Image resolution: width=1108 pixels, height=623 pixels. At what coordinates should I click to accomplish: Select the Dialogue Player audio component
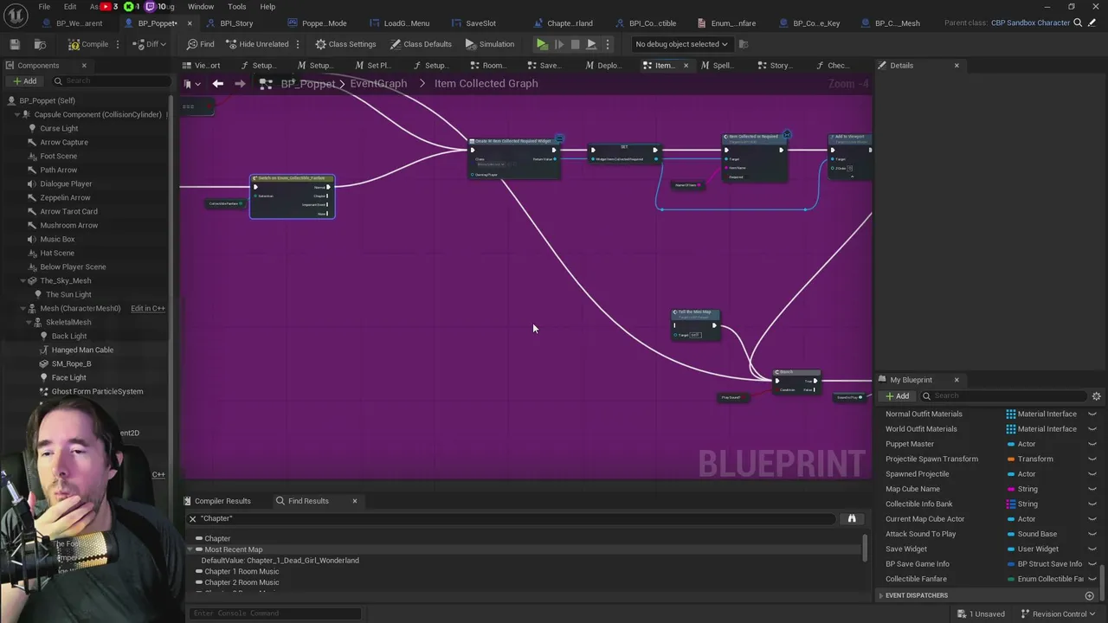coord(66,183)
